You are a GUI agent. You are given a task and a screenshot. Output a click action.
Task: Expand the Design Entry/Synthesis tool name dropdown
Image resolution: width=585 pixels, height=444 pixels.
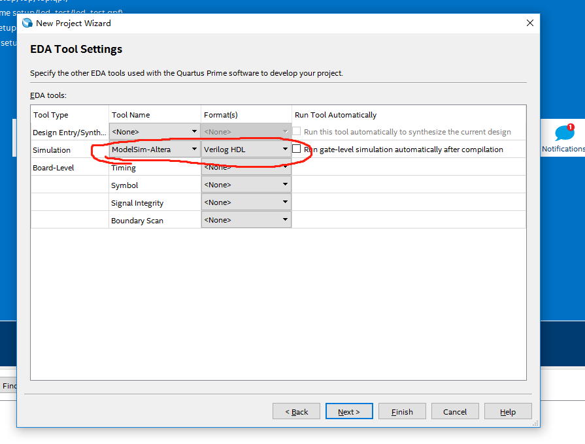(194, 131)
